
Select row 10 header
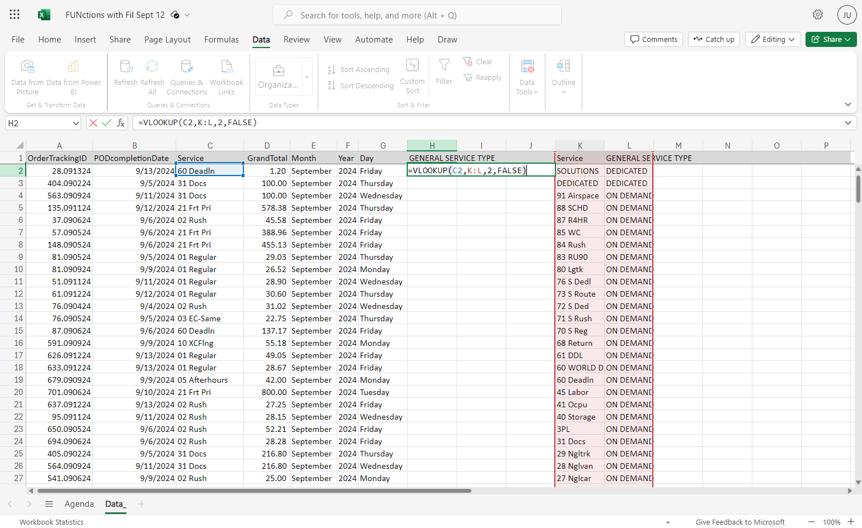[13, 269]
